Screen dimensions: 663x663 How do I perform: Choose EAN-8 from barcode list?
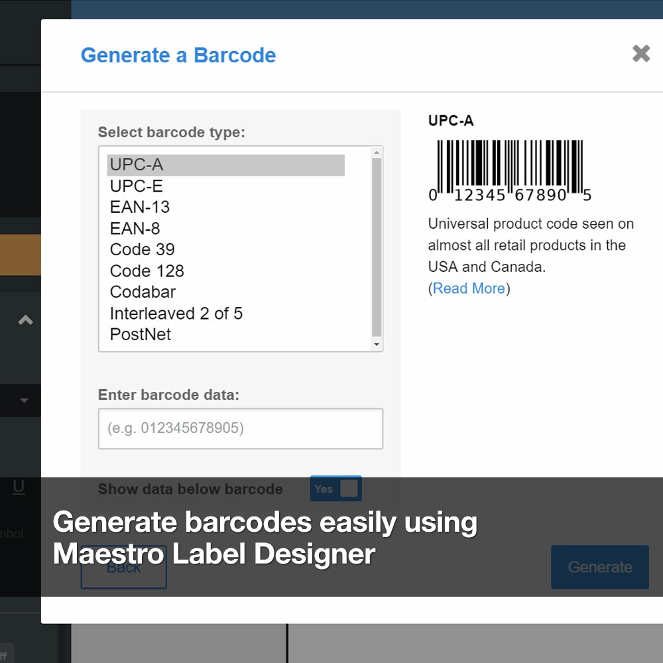(x=226, y=229)
